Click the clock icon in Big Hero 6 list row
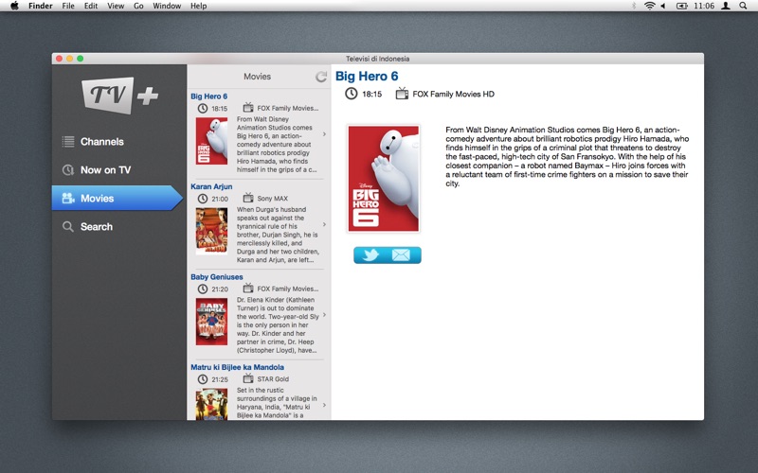The image size is (758, 473). click(x=203, y=108)
